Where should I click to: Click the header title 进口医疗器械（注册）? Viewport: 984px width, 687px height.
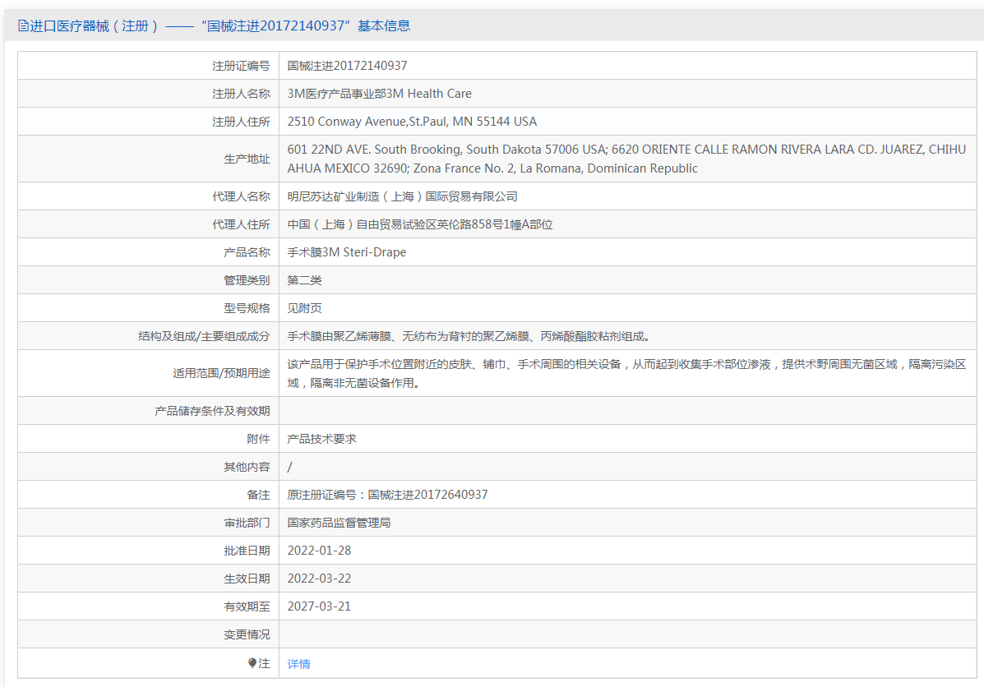pos(95,25)
